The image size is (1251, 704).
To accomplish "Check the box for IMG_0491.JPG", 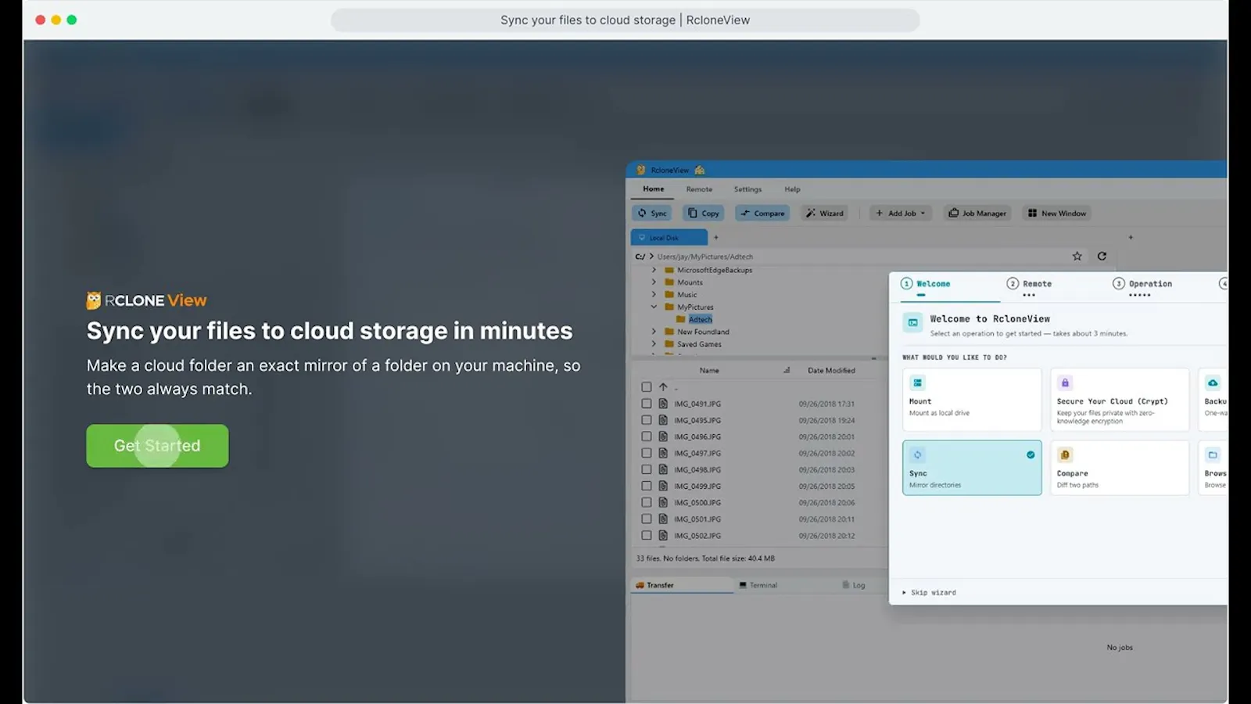I will click(647, 404).
